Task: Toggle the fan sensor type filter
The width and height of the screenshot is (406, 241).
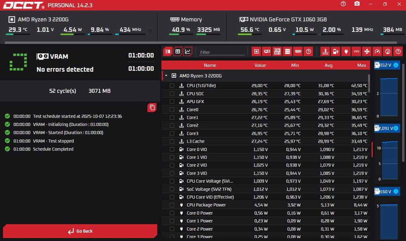Action: (x=367, y=52)
